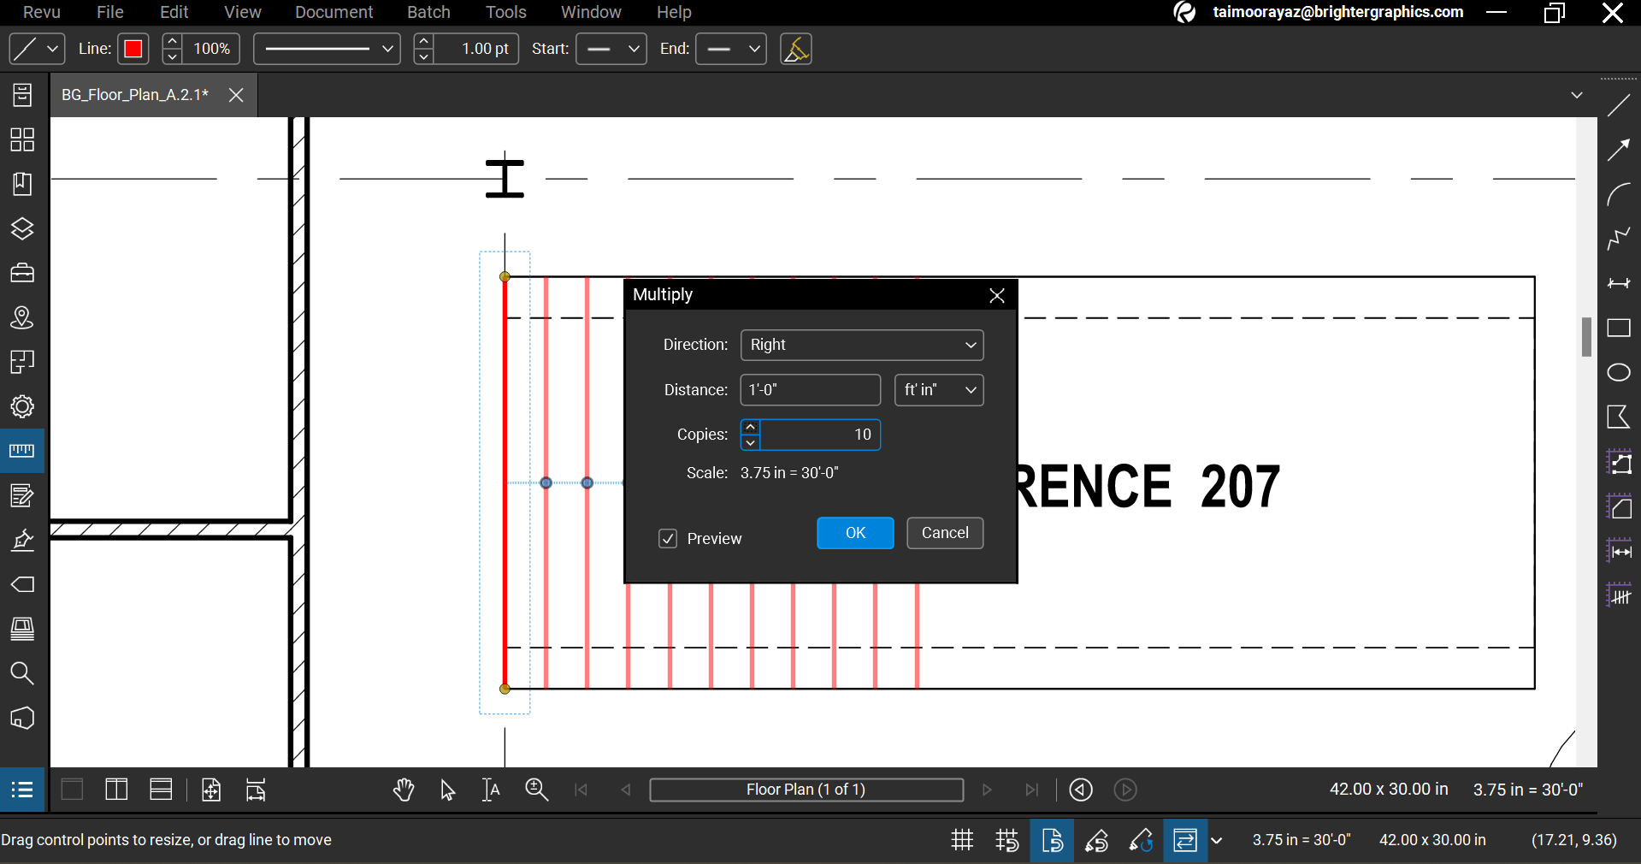Screen dimensions: 1641x864
Task: Select the Arrow tool on right toolbar
Action: pos(1619,150)
